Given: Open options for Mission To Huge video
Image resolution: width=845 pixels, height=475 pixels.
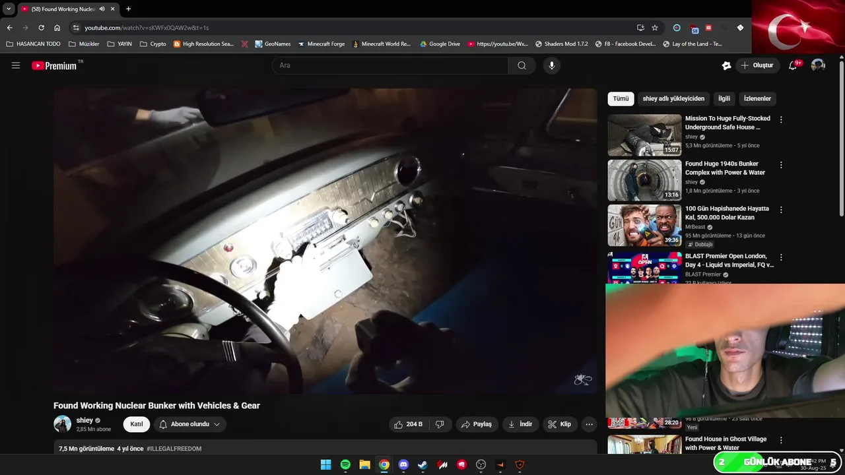Looking at the screenshot, I should [781, 120].
